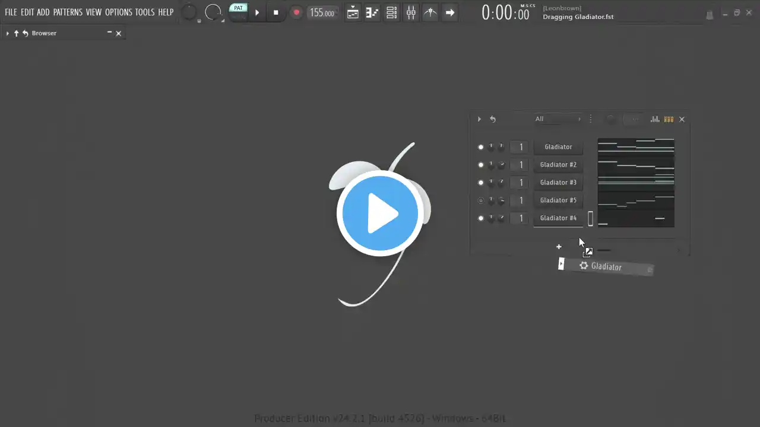Stop playback with the Stop button
The image size is (760, 427).
[275, 12]
